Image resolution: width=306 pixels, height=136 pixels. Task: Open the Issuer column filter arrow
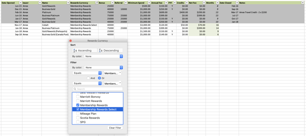[x=39, y=2]
